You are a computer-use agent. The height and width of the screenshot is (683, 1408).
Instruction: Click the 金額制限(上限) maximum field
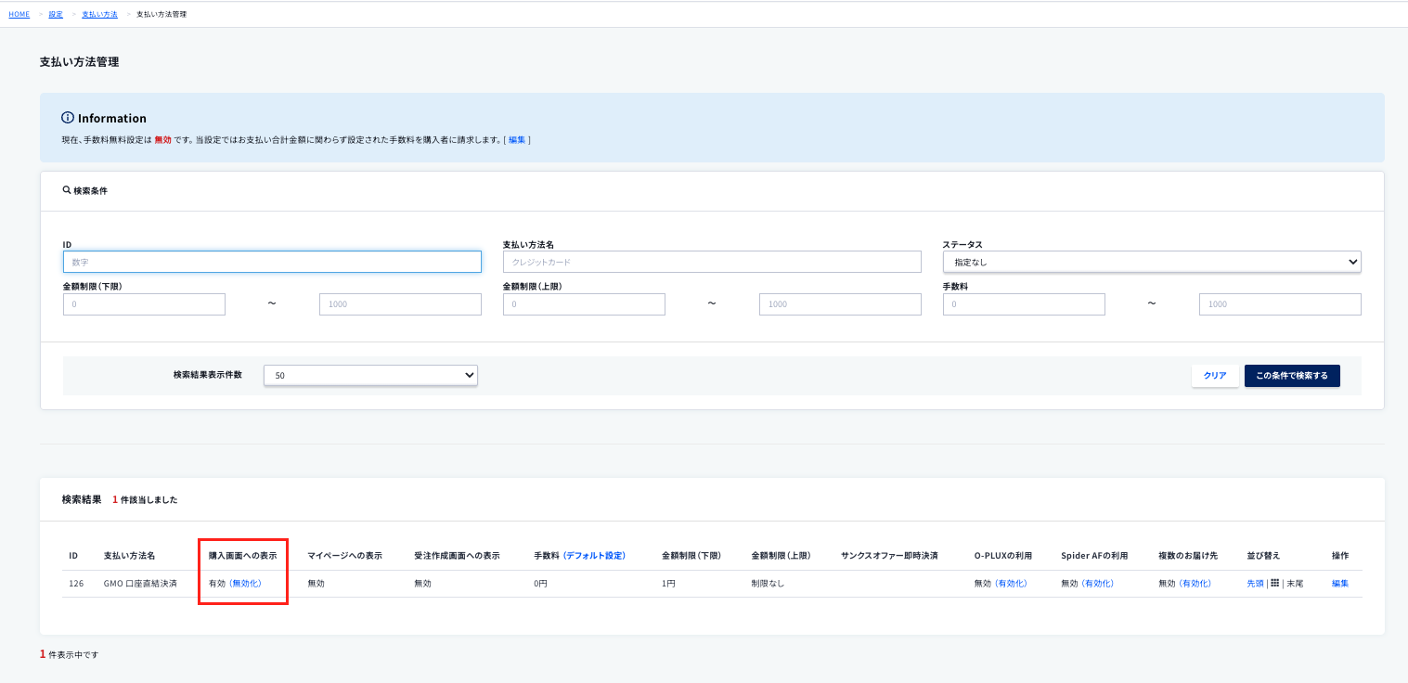[x=840, y=304]
